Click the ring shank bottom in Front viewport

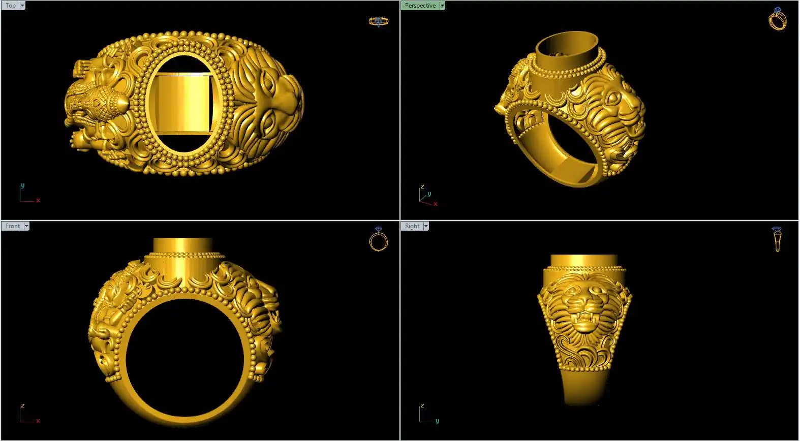point(186,418)
